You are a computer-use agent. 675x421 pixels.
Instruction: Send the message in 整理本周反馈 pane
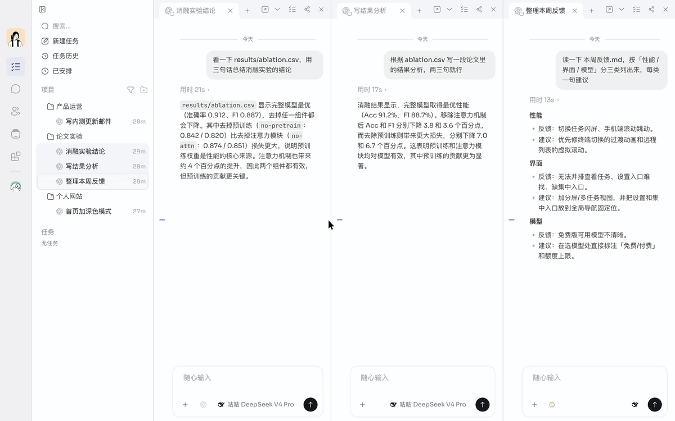pos(655,404)
